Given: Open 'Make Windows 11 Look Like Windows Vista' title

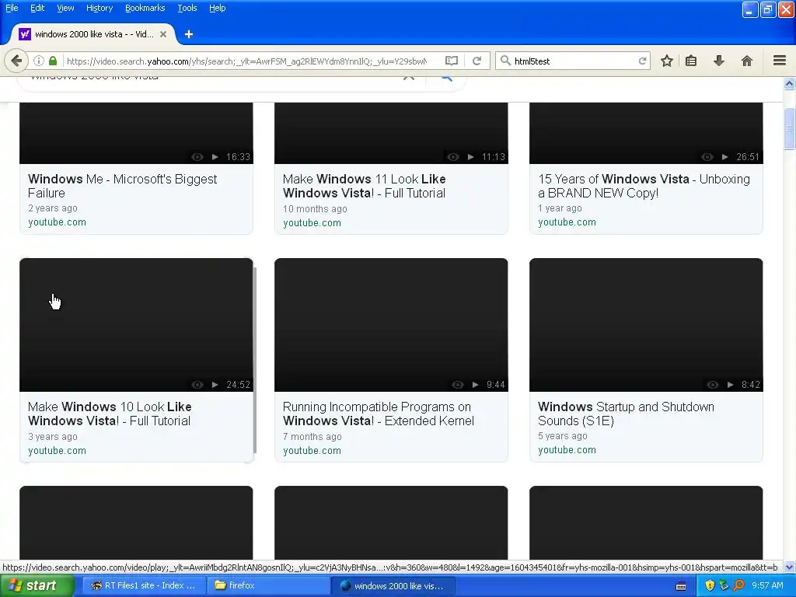Looking at the screenshot, I should (x=364, y=186).
